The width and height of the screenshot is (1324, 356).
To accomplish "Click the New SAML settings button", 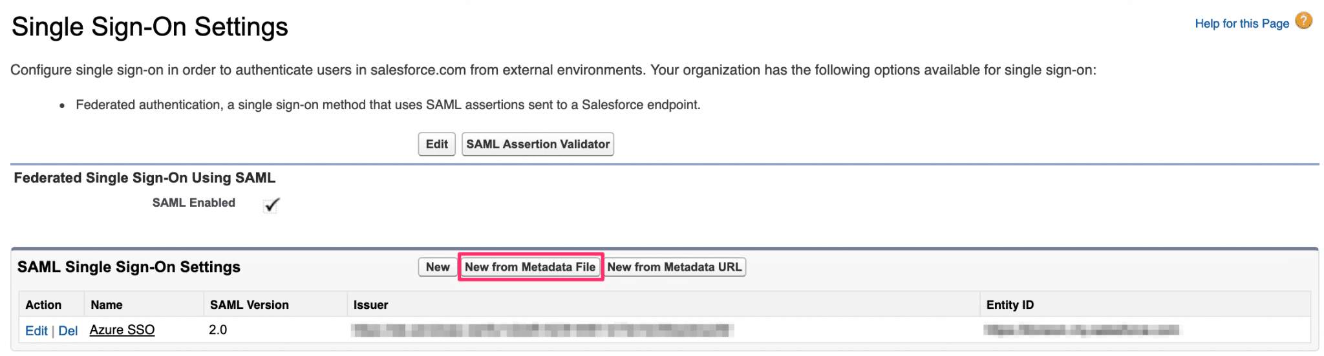I will tap(437, 267).
